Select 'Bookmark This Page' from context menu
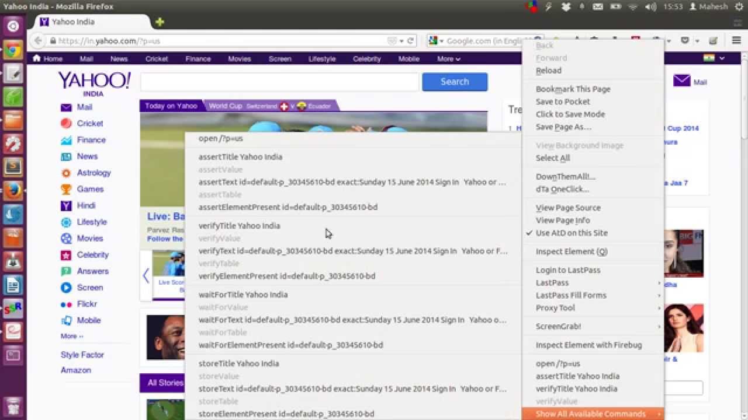Viewport: 748px width, 420px height. point(593,89)
